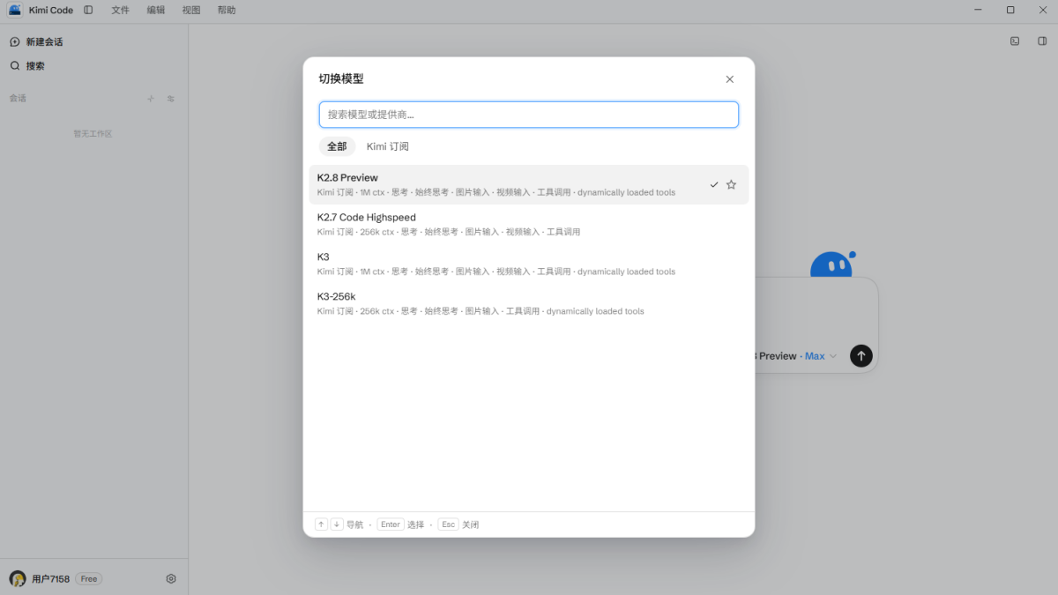Click the 会话 section header
The width and height of the screenshot is (1058, 595).
pos(18,99)
